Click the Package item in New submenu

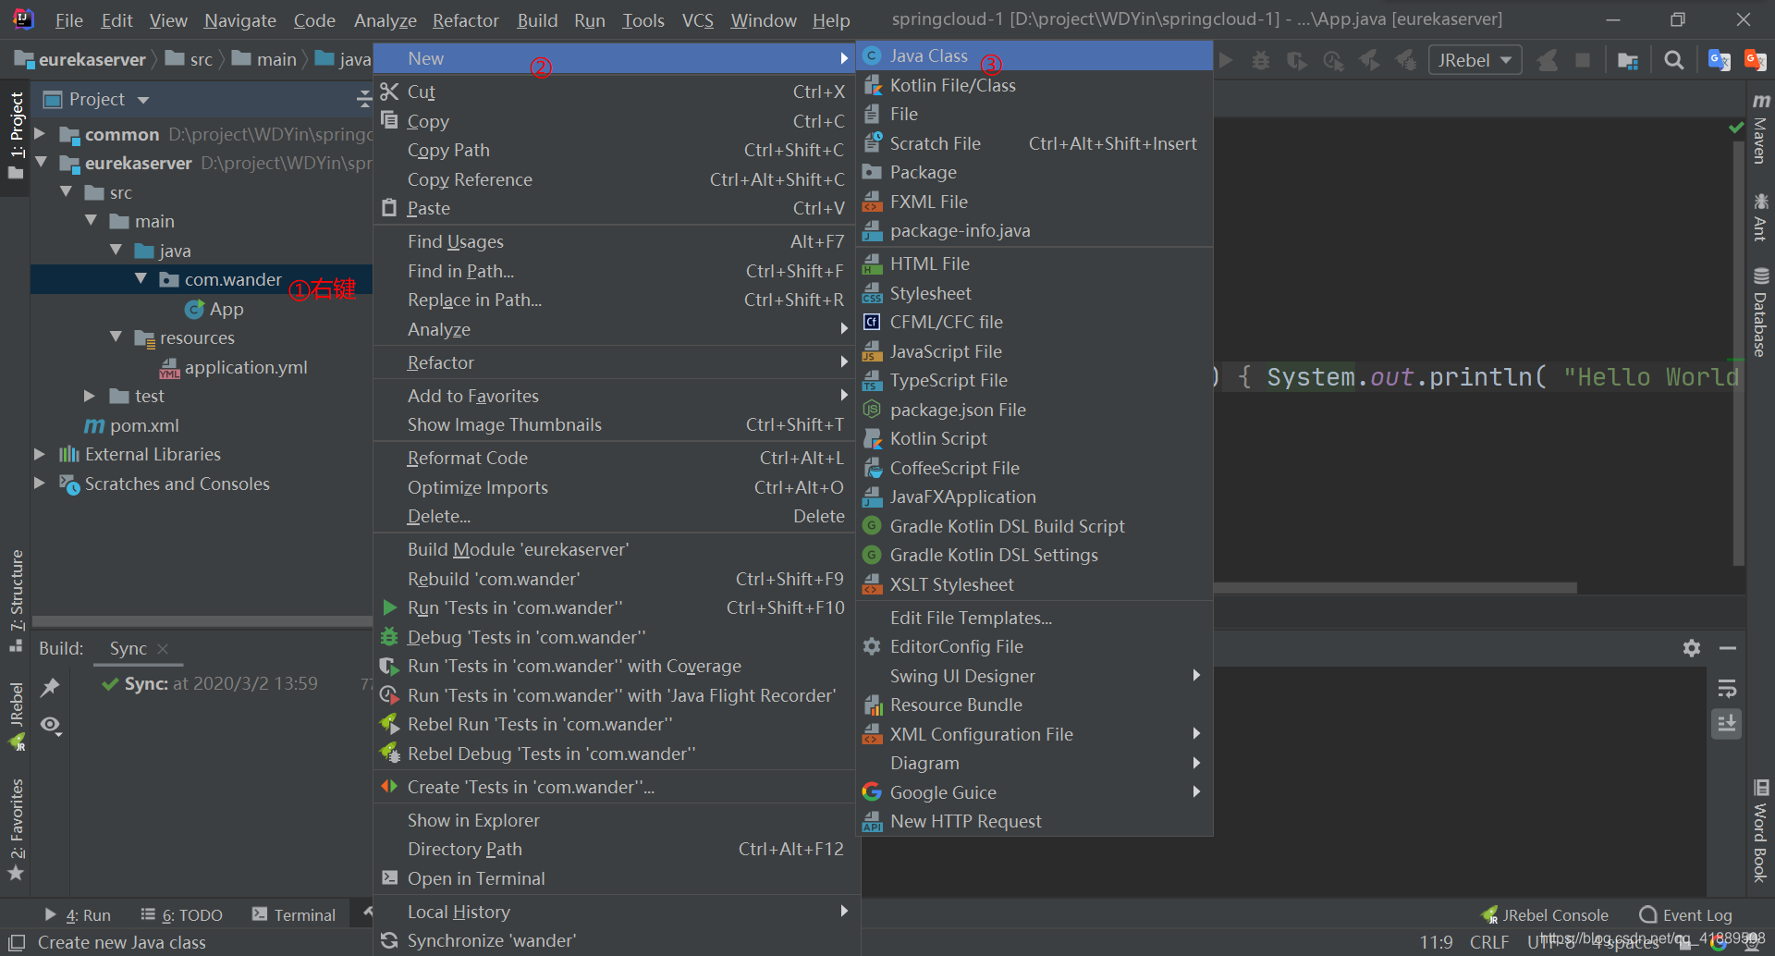tap(1034, 172)
